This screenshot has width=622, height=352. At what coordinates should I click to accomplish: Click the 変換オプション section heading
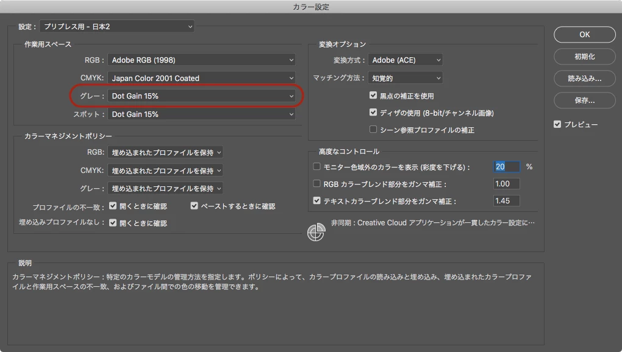[x=342, y=44]
